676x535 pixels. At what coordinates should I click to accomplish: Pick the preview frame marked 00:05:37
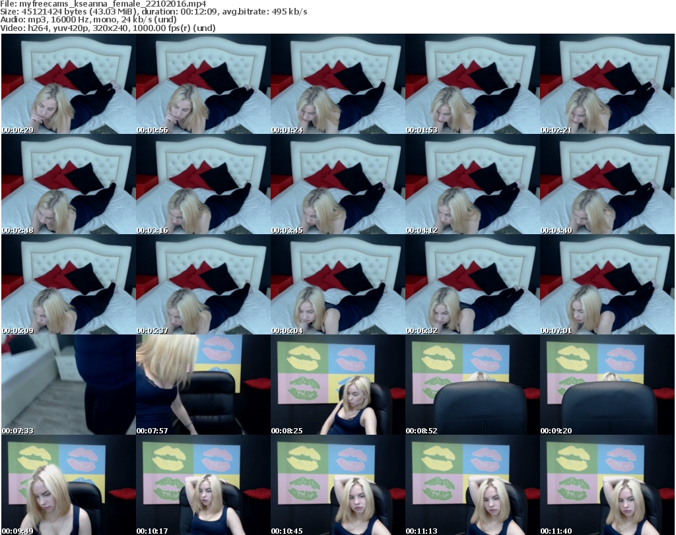click(x=203, y=284)
